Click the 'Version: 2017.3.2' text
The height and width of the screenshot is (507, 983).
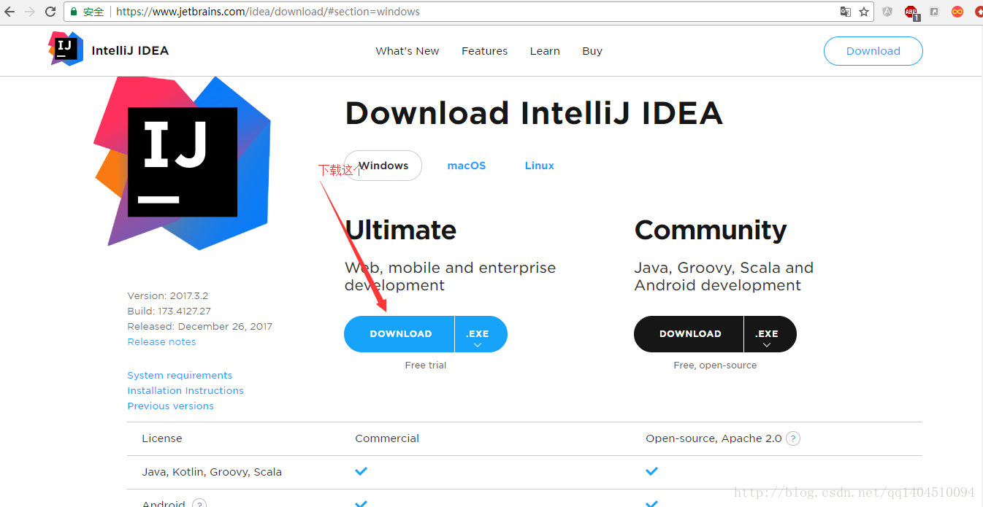pyautogui.click(x=168, y=295)
